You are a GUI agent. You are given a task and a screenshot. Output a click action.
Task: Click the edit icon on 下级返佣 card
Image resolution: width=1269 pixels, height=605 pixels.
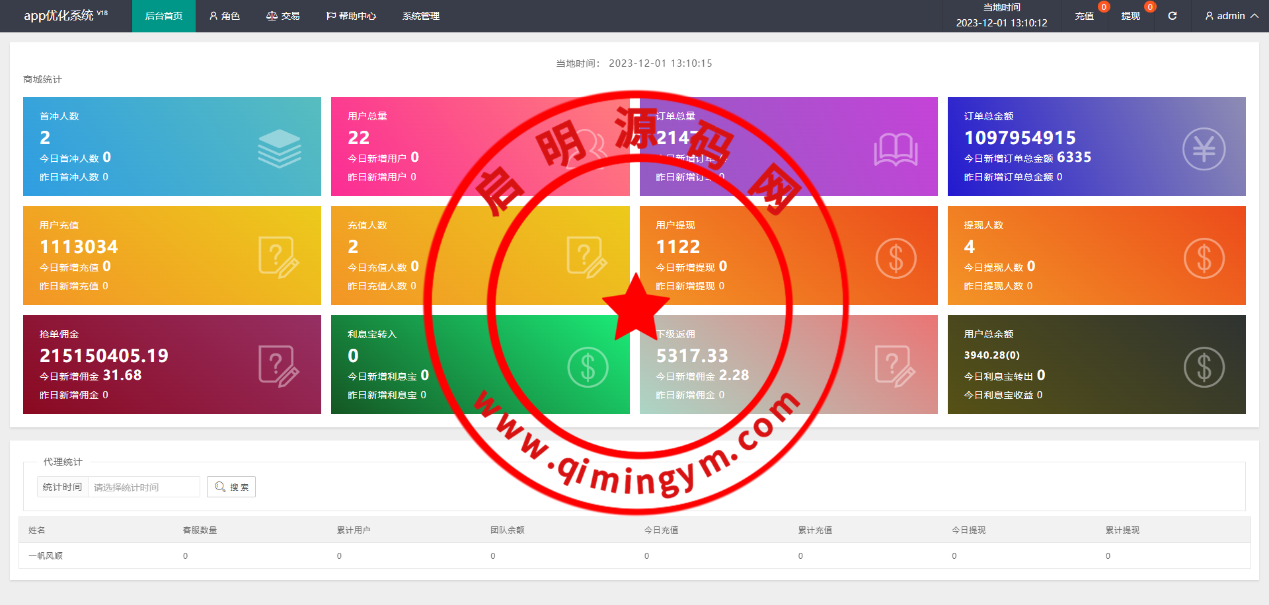click(895, 366)
